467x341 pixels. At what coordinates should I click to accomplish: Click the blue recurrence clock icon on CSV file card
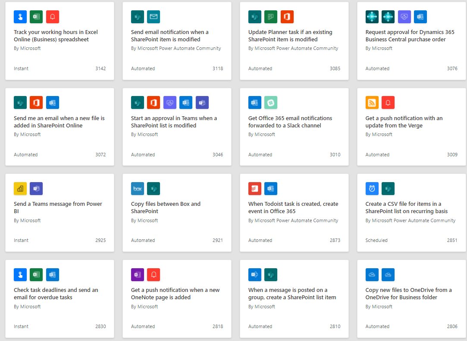(372, 189)
